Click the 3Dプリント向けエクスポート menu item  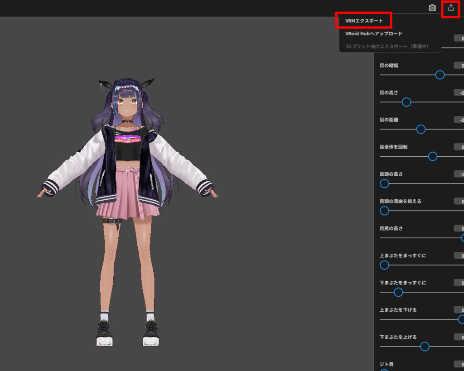(387, 46)
